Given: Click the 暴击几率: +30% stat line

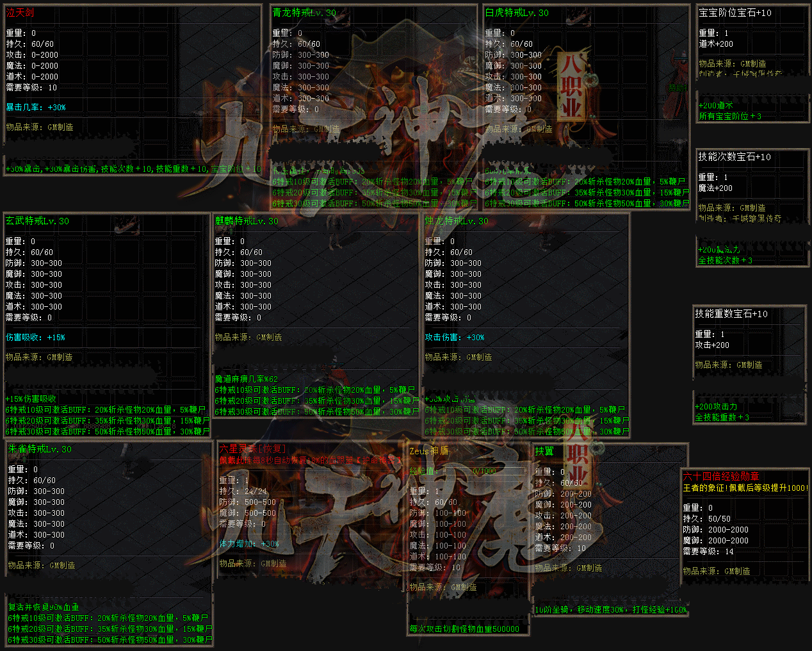Looking at the screenshot, I should pos(36,108).
